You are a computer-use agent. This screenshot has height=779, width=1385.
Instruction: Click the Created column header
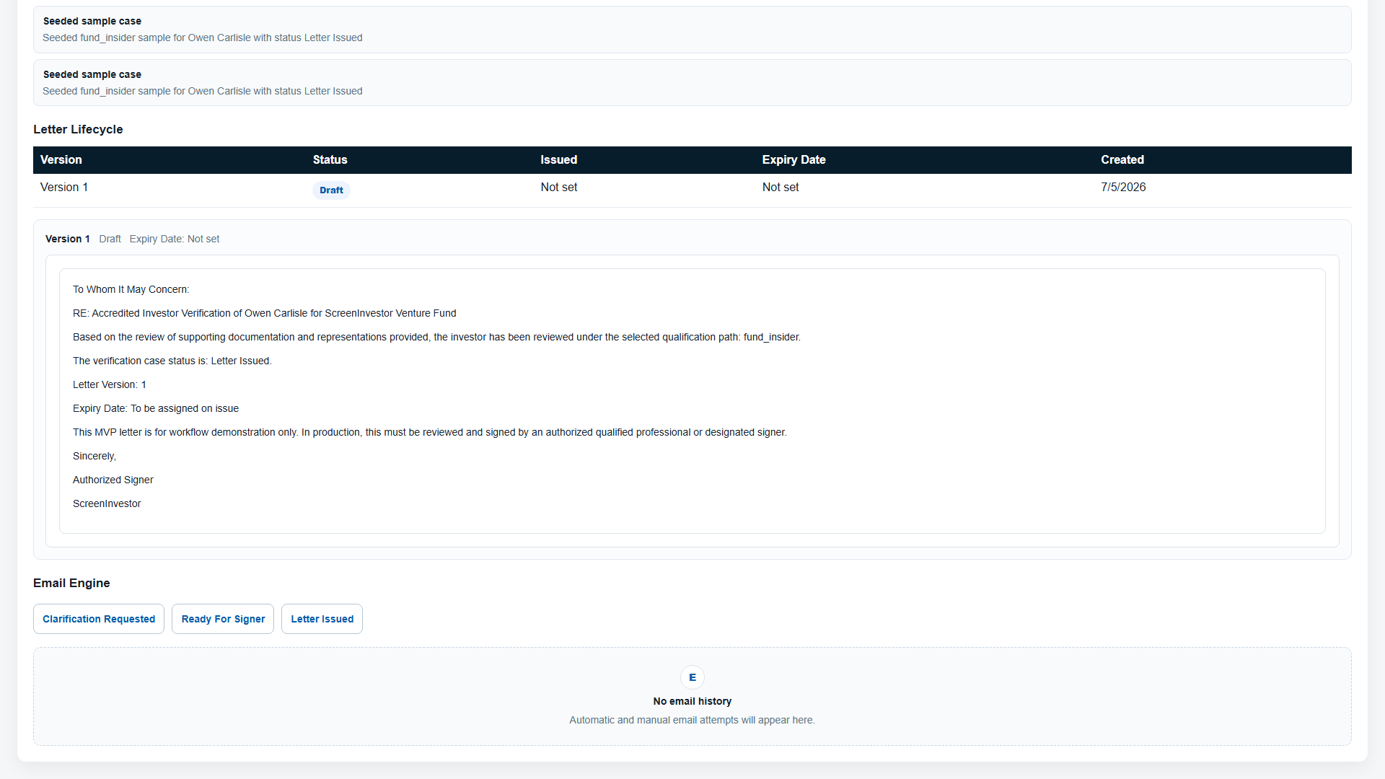pyautogui.click(x=1122, y=160)
